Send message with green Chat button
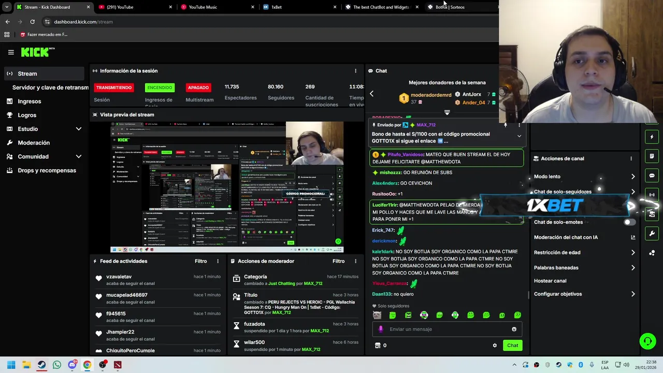This screenshot has width=663, height=373. pos(512,346)
